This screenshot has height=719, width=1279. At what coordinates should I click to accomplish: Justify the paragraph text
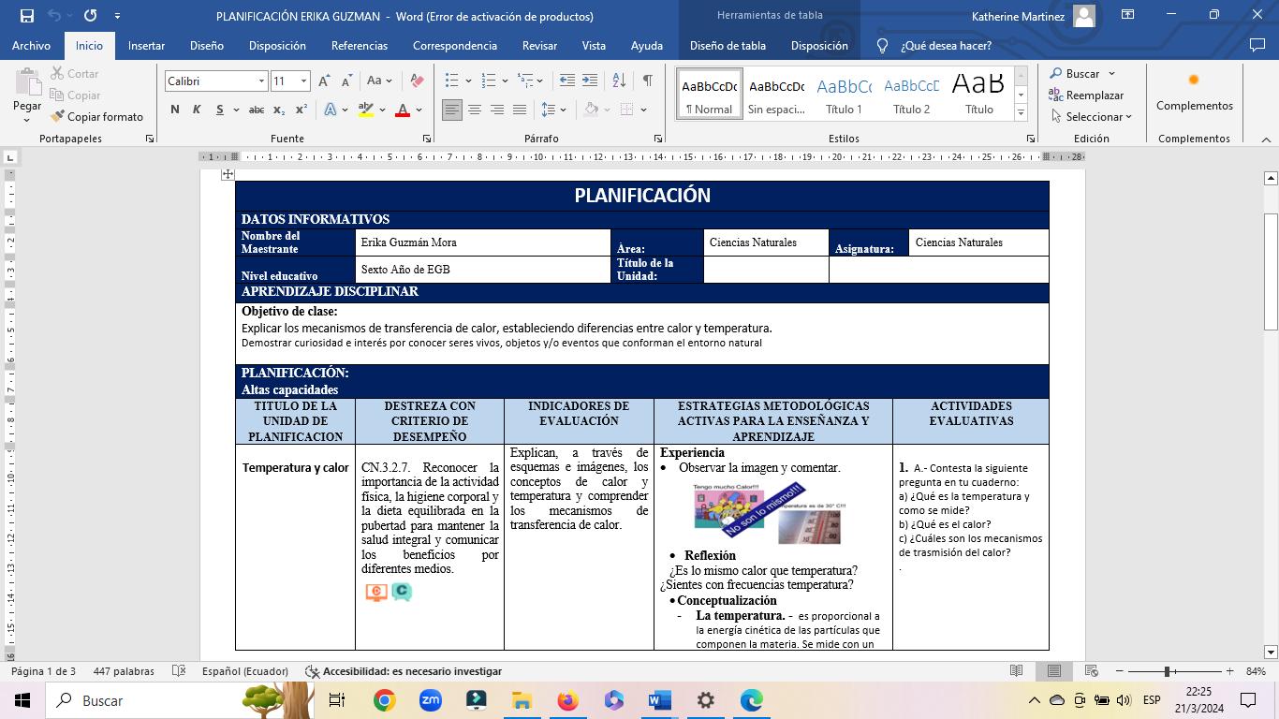tap(520, 110)
